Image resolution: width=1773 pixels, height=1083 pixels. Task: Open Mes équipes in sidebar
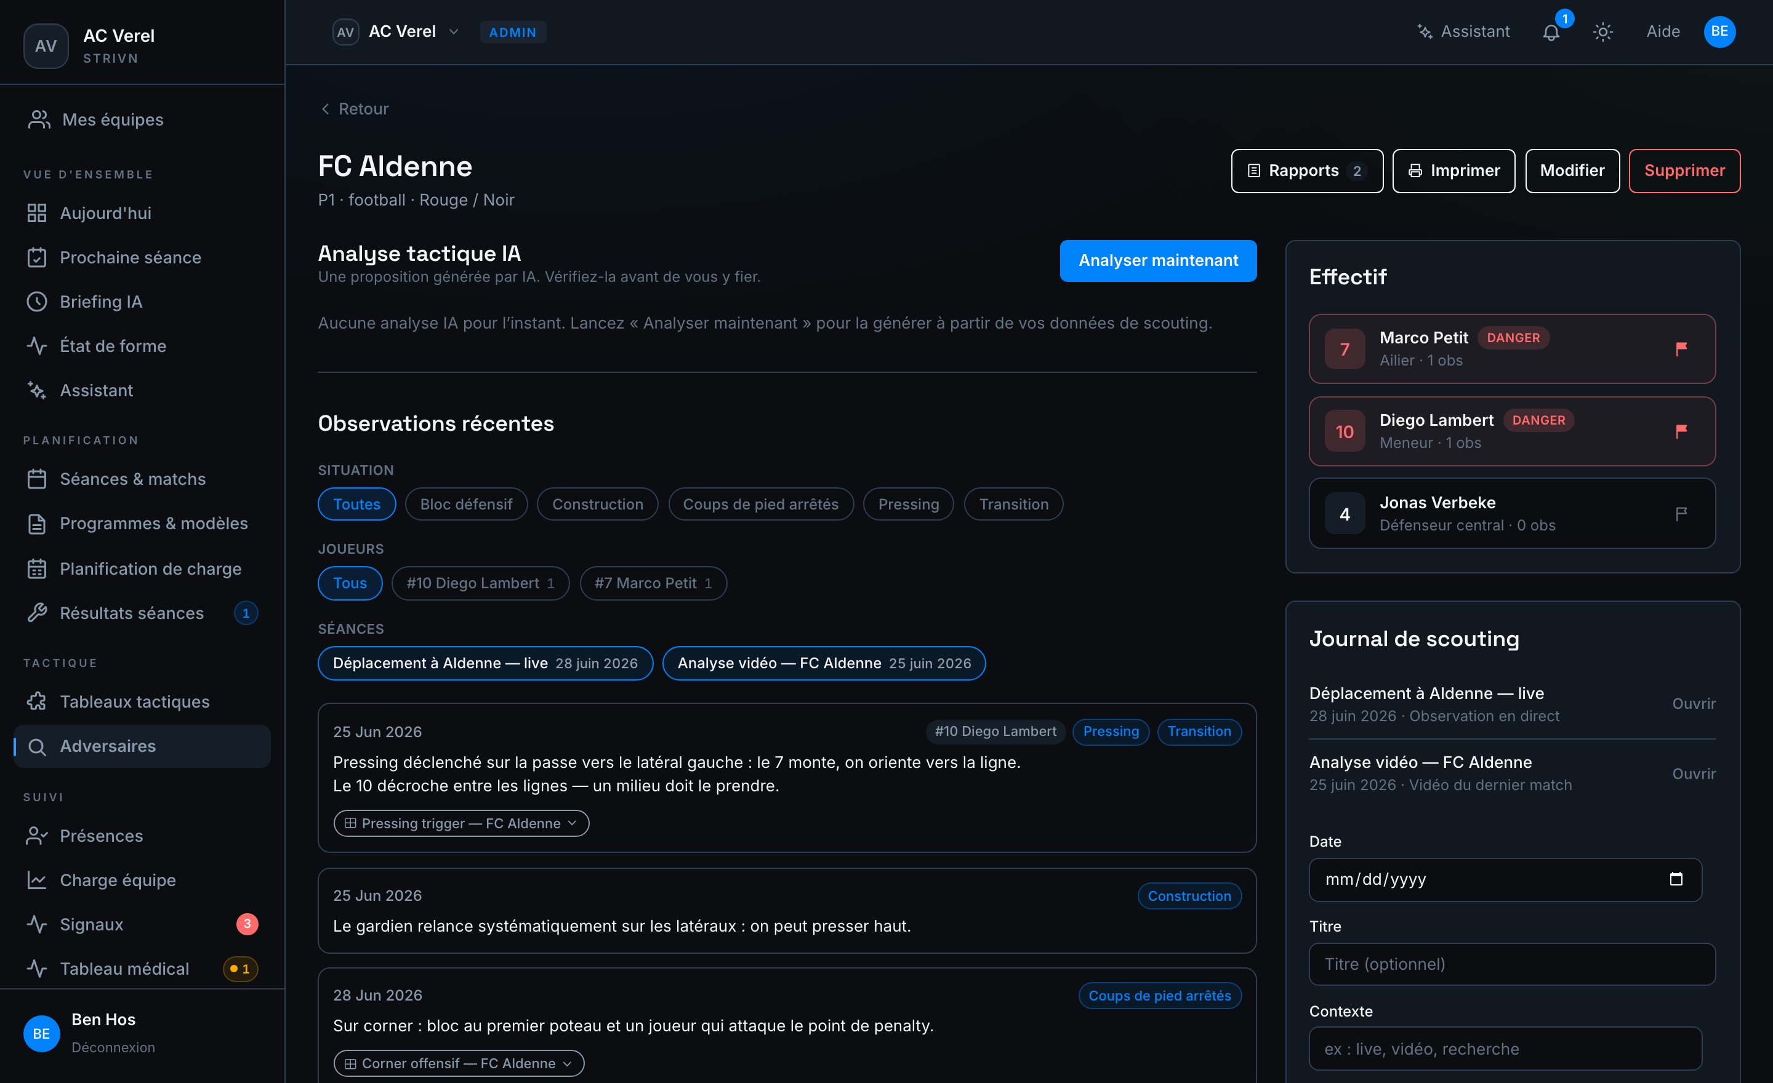pyautogui.click(x=142, y=119)
